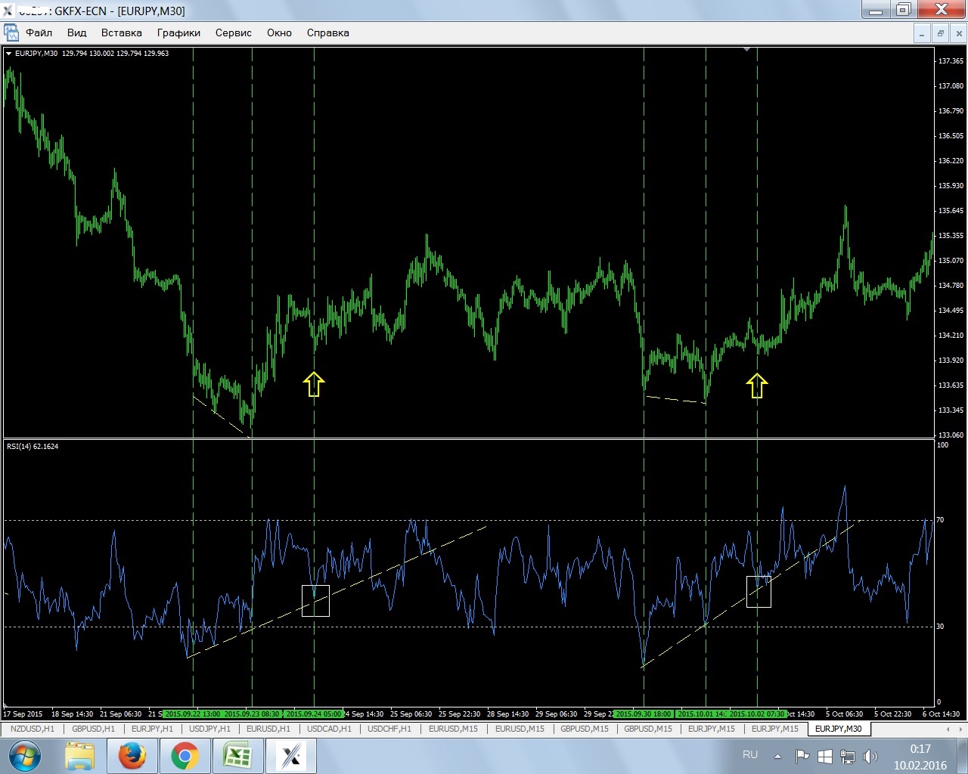Select the 2015.09.30 18:00 vertical line label
Image resolution: width=968 pixels, height=774 pixels.
click(x=644, y=714)
